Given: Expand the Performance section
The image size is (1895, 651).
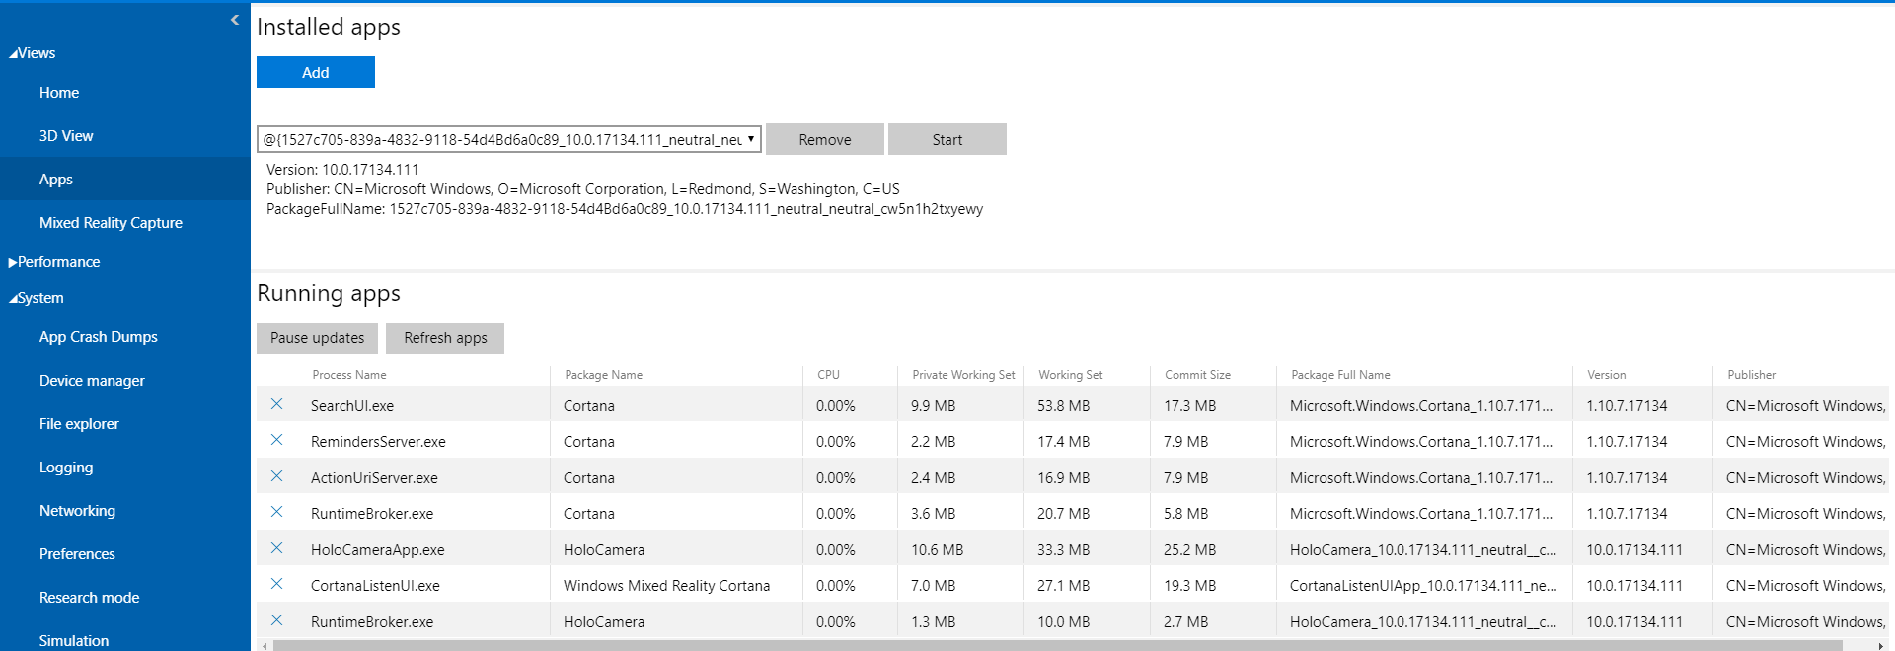Looking at the screenshot, I should 54,262.
